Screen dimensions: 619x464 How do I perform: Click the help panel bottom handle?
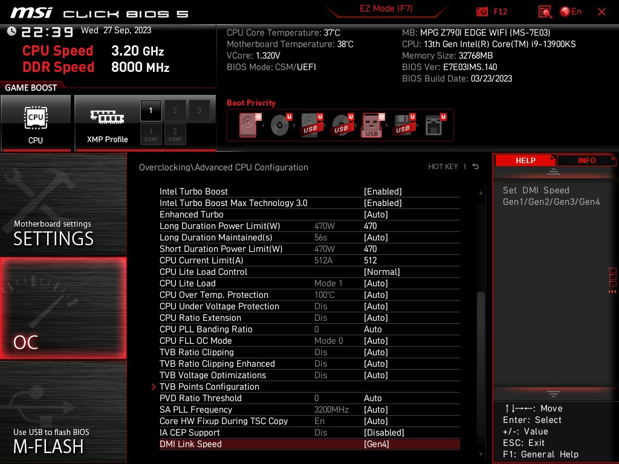pyautogui.click(x=554, y=393)
